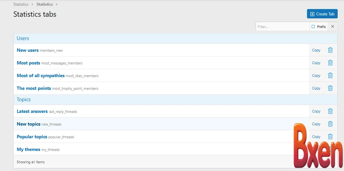Click trash icon for New topics row
The width and height of the screenshot is (344, 171).
tap(330, 124)
